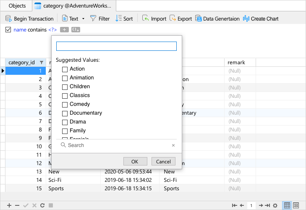
Task: Click the Import icon
Action: (145, 18)
